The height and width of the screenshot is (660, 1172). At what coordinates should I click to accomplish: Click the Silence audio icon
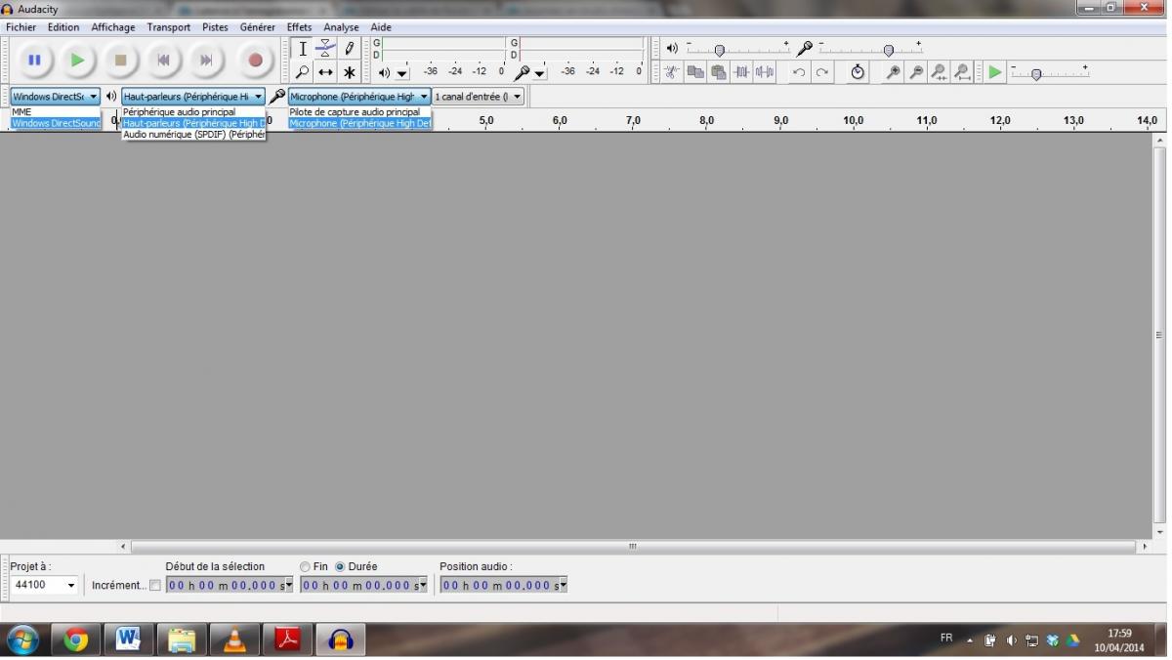(x=765, y=72)
